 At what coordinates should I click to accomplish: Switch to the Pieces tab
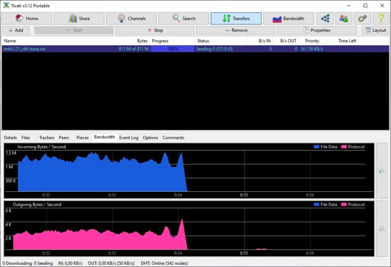click(x=83, y=138)
